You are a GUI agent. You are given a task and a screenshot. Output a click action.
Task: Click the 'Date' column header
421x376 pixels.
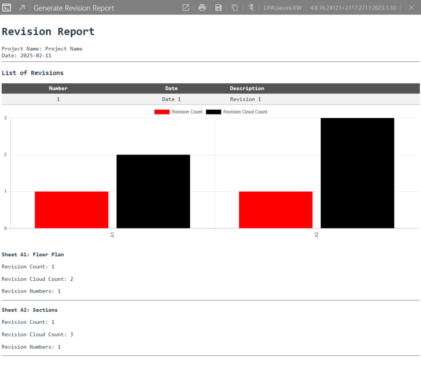click(x=171, y=89)
